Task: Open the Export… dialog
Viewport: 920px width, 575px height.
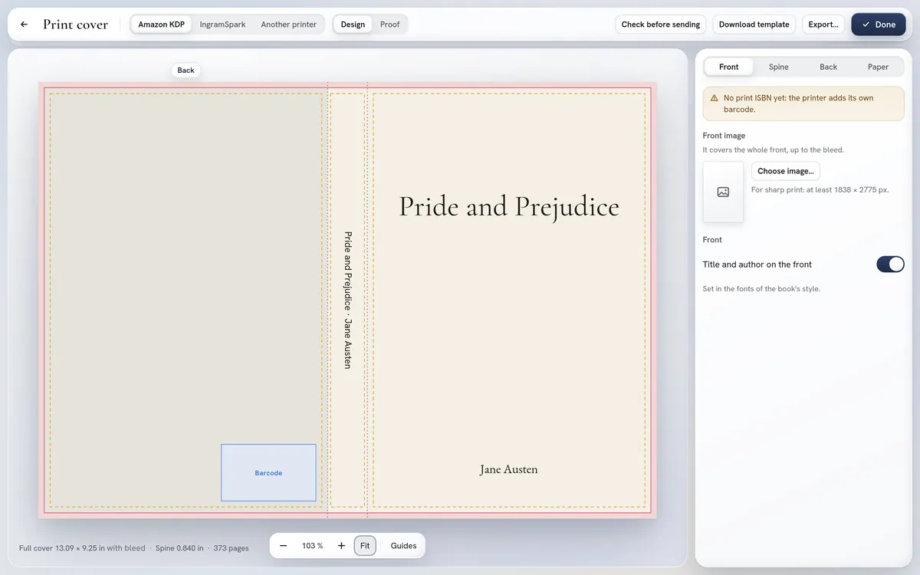Action: pos(823,25)
